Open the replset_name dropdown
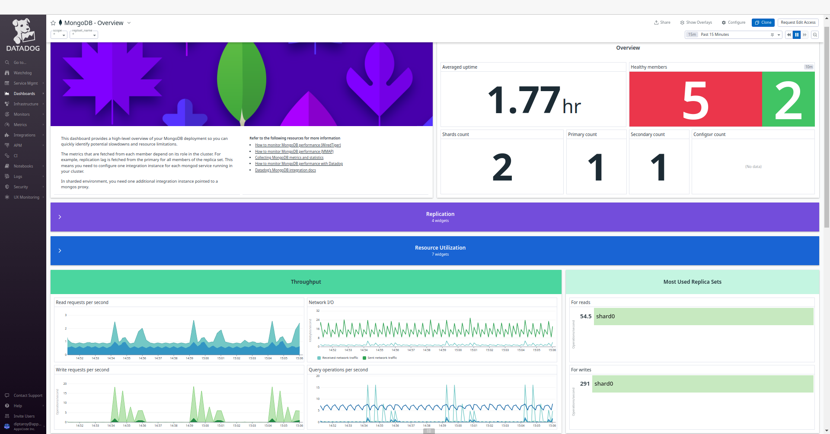Image resolution: width=830 pixels, height=434 pixels. 83,35
